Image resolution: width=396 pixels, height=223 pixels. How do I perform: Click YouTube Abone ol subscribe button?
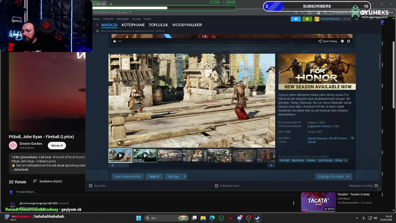tap(57, 146)
